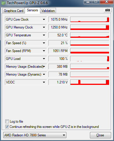The image size is (114, 141).
Task: Open the VDDC sensor dropdown
Action: click(x=44, y=82)
